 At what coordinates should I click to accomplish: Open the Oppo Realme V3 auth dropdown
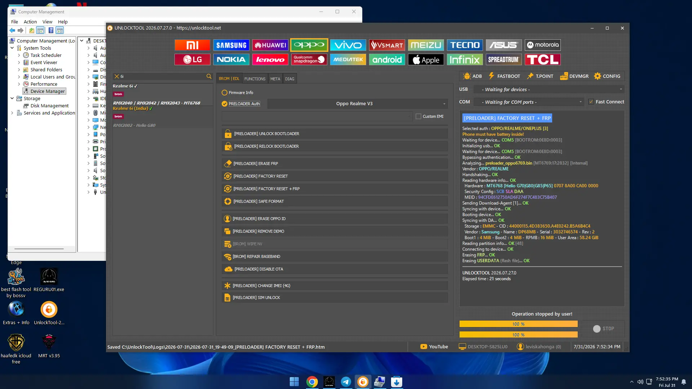pos(358,104)
